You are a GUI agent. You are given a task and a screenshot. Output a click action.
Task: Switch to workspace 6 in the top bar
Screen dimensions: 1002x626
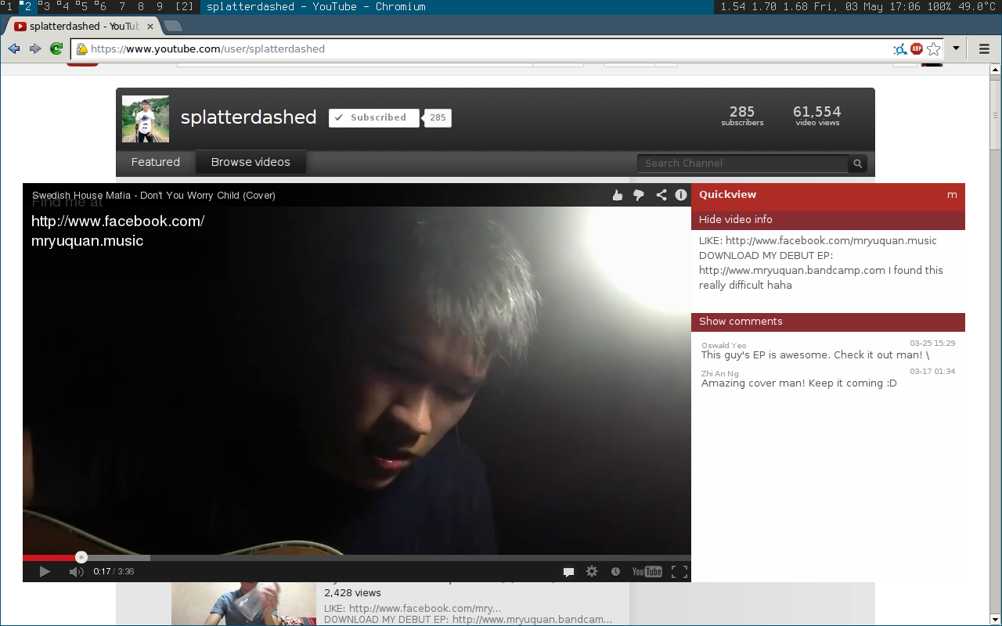[103, 6]
